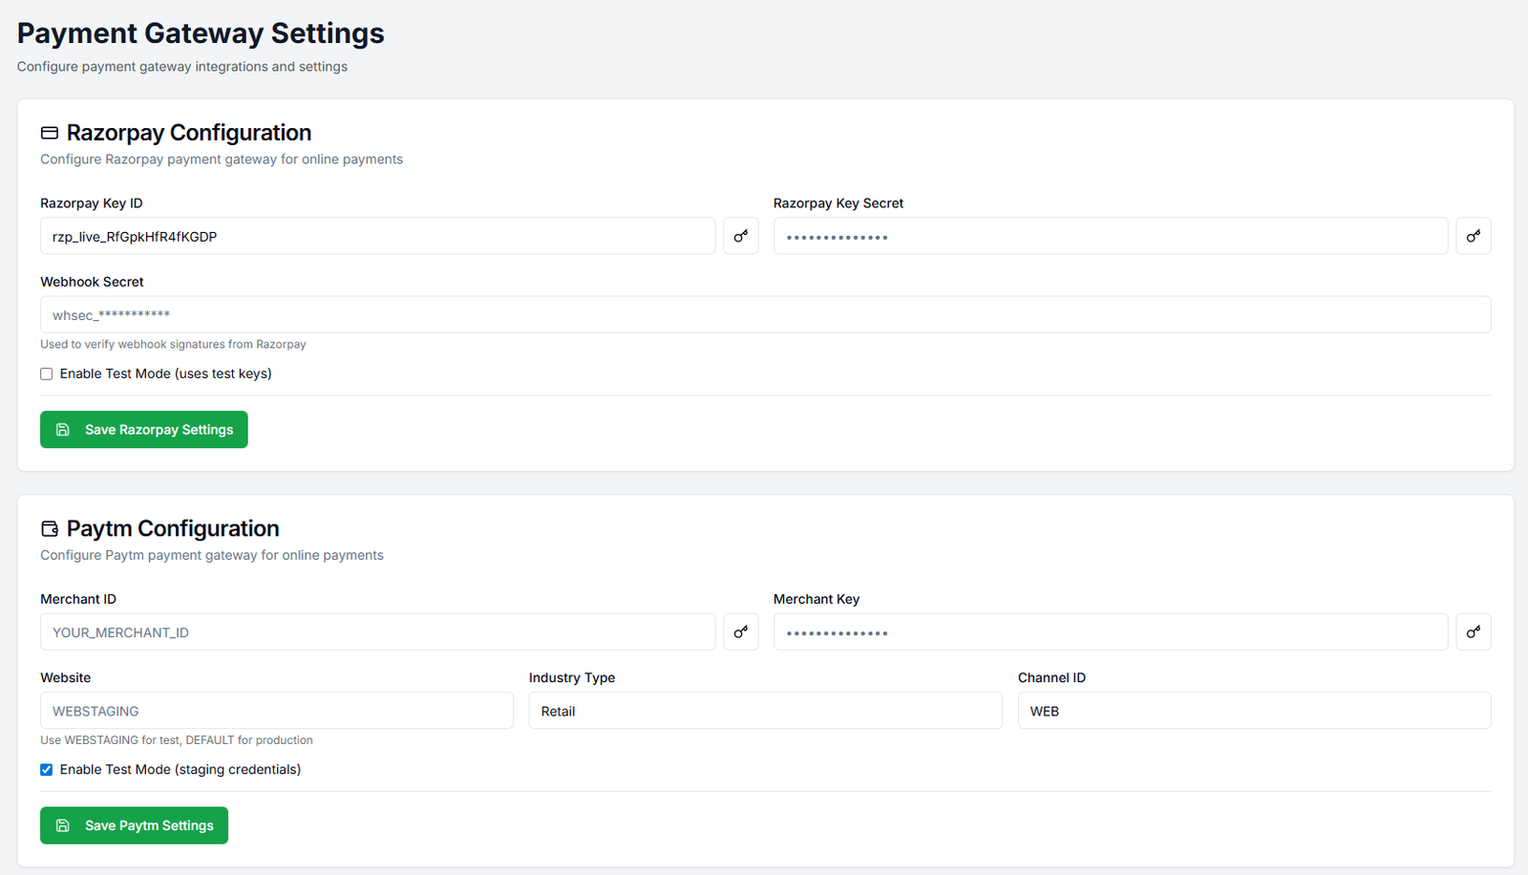This screenshot has width=1528, height=875.
Task: Click the Channel ID field showing WEB
Action: click(x=1253, y=711)
